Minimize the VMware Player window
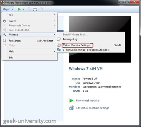 pyautogui.click(x=122, y=2)
